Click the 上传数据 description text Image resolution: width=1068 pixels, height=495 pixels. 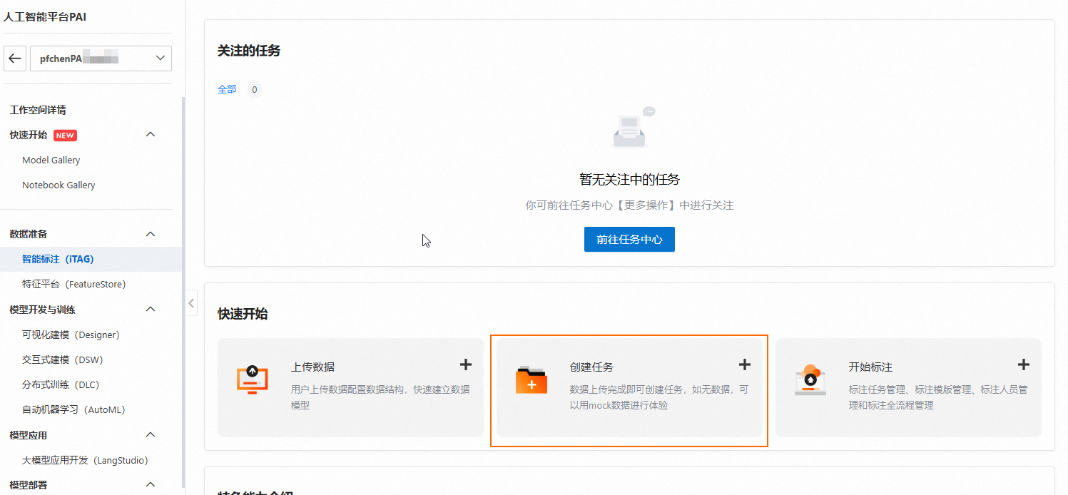[380, 398]
